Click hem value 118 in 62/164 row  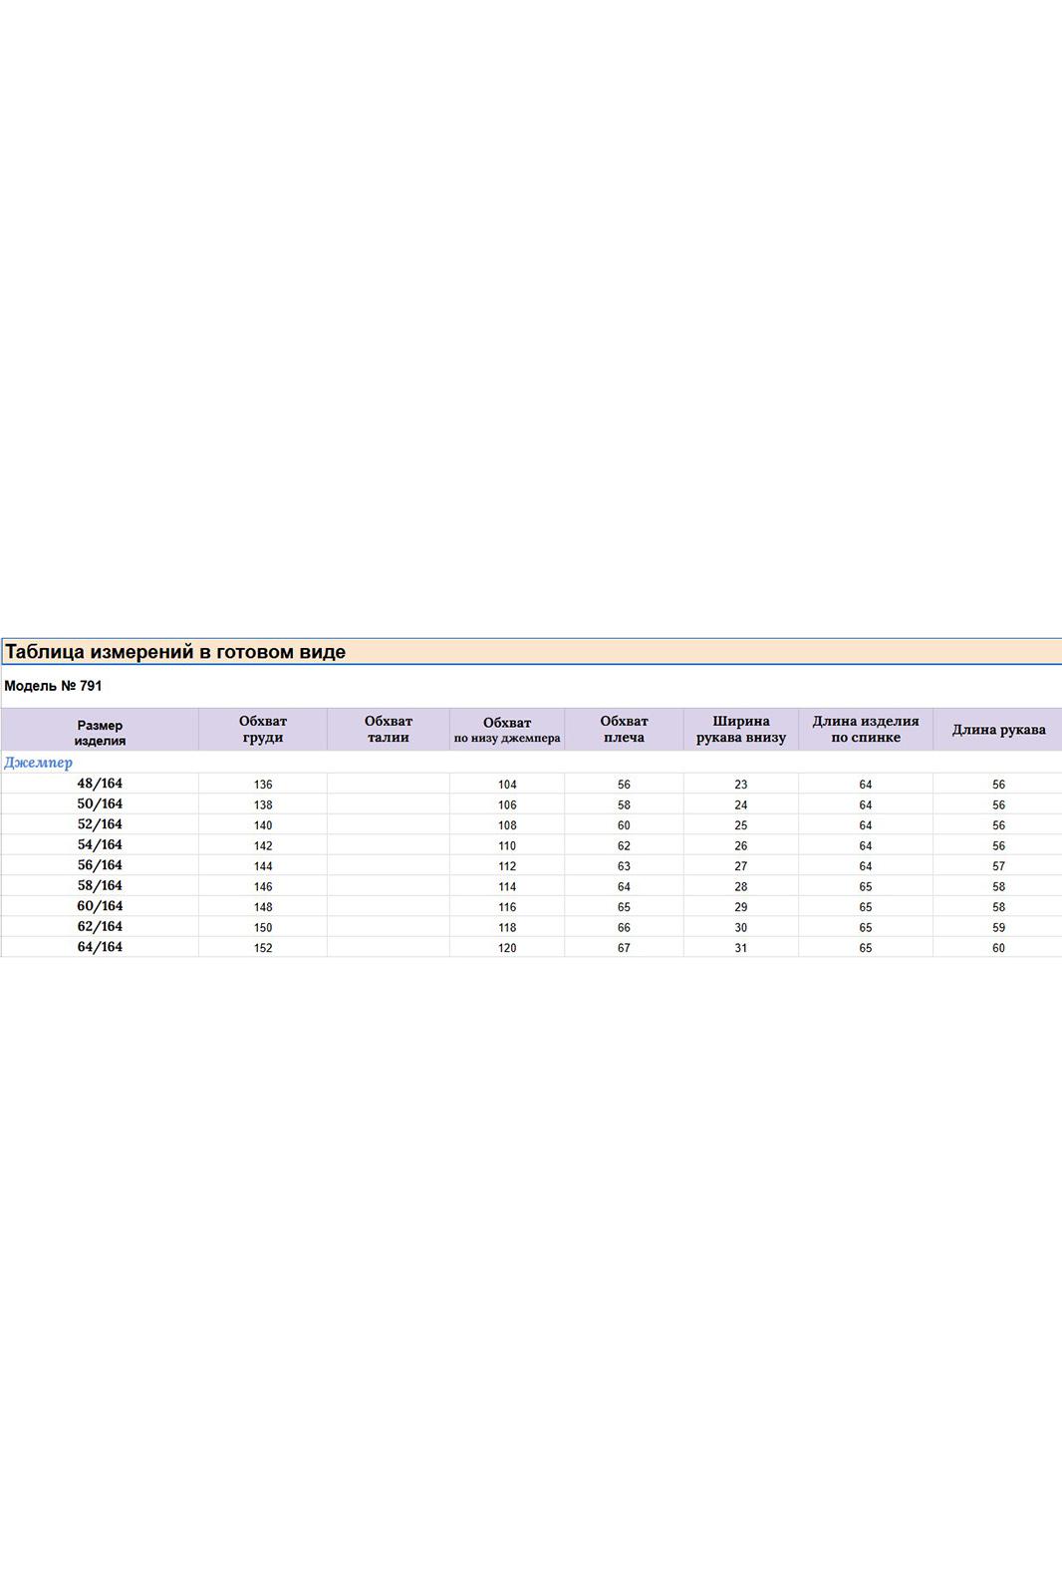tap(507, 928)
